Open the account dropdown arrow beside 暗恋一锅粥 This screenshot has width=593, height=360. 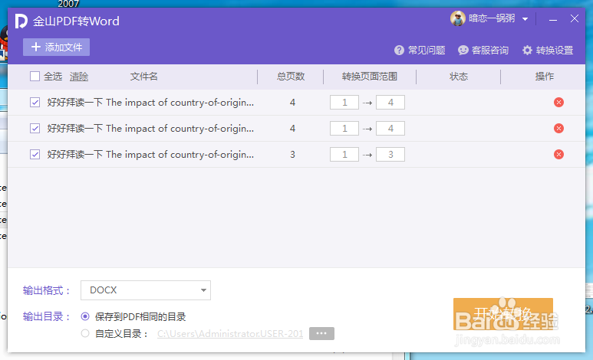click(x=525, y=19)
